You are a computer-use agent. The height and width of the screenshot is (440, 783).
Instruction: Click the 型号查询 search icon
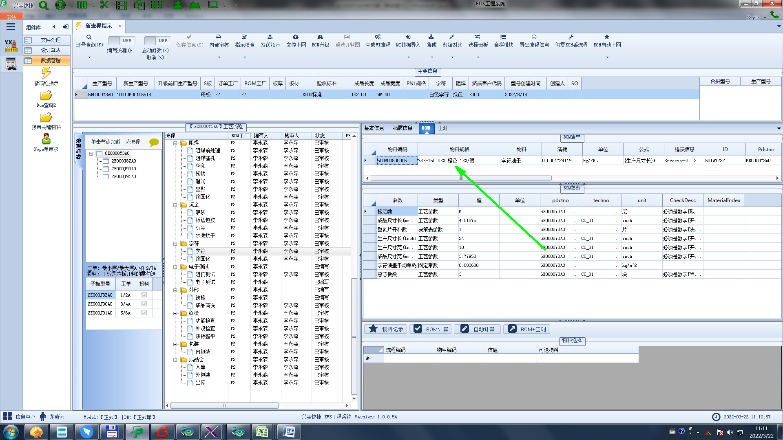click(x=89, y=37)
